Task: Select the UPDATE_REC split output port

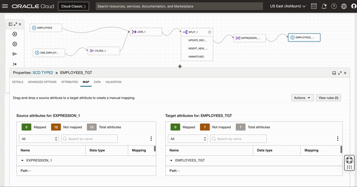Action: [197, 40]
